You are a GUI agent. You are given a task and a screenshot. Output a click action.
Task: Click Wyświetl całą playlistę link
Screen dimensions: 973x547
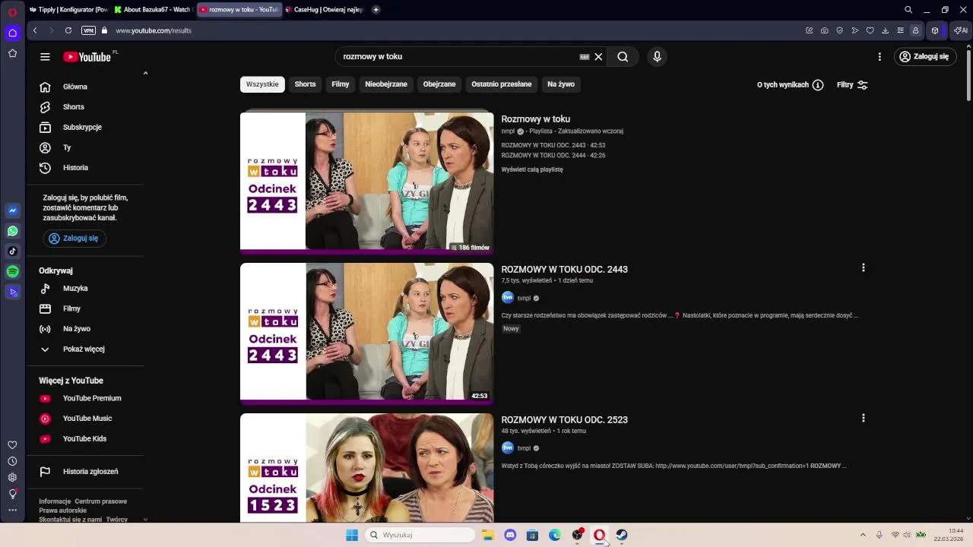[532, 170]
